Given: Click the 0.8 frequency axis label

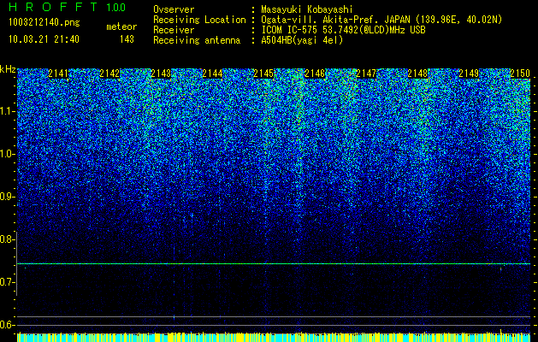Looking at the screenshot, I should [8, 239].
